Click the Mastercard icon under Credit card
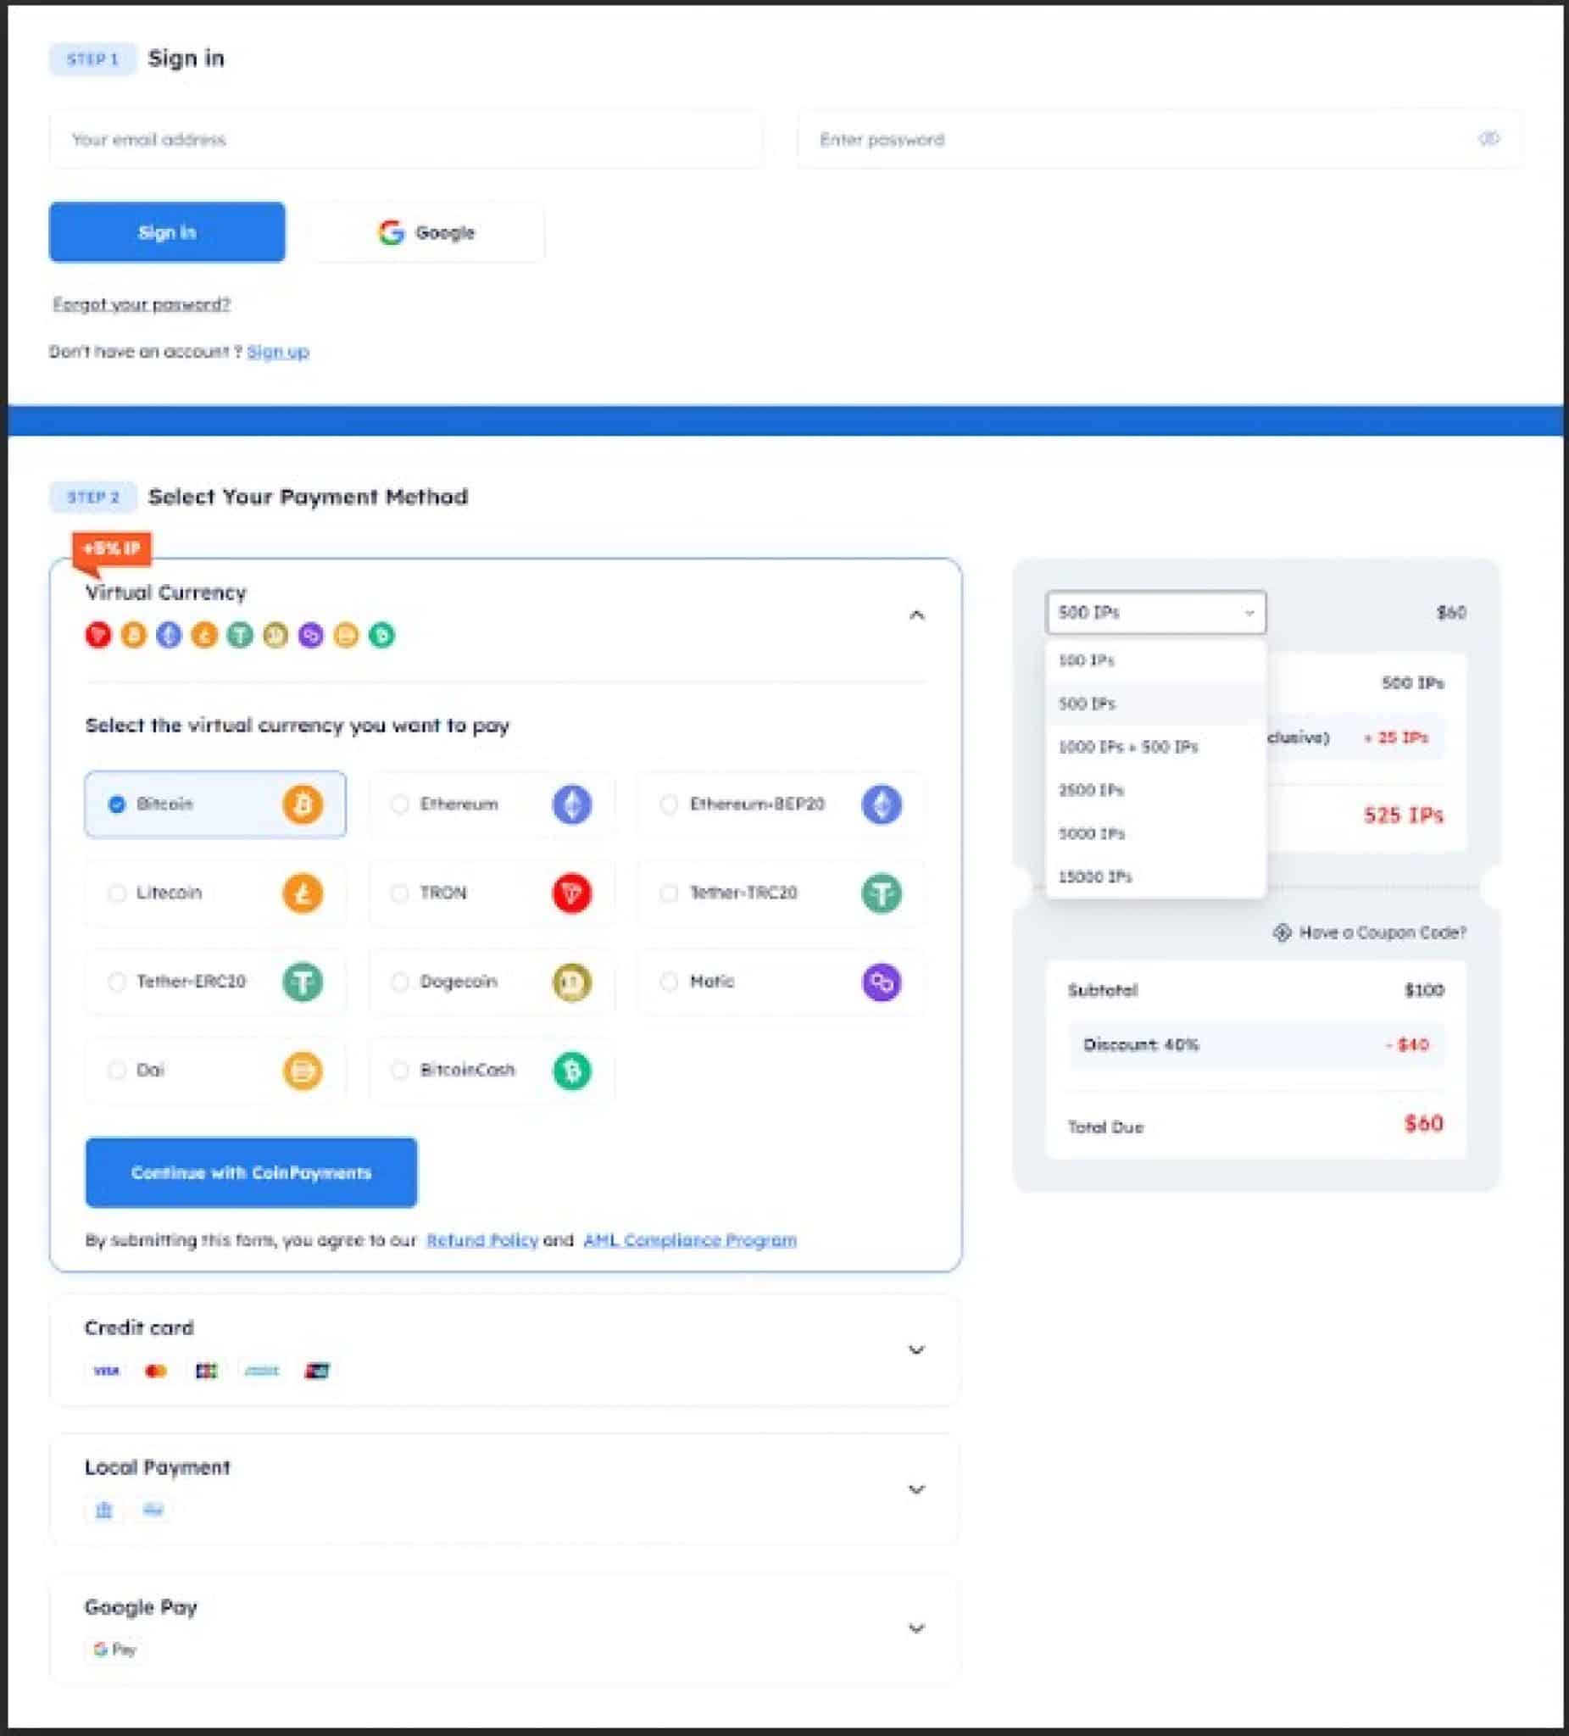The height and width of the screenshot is (1736, 1569). [x=156, y=1371]
